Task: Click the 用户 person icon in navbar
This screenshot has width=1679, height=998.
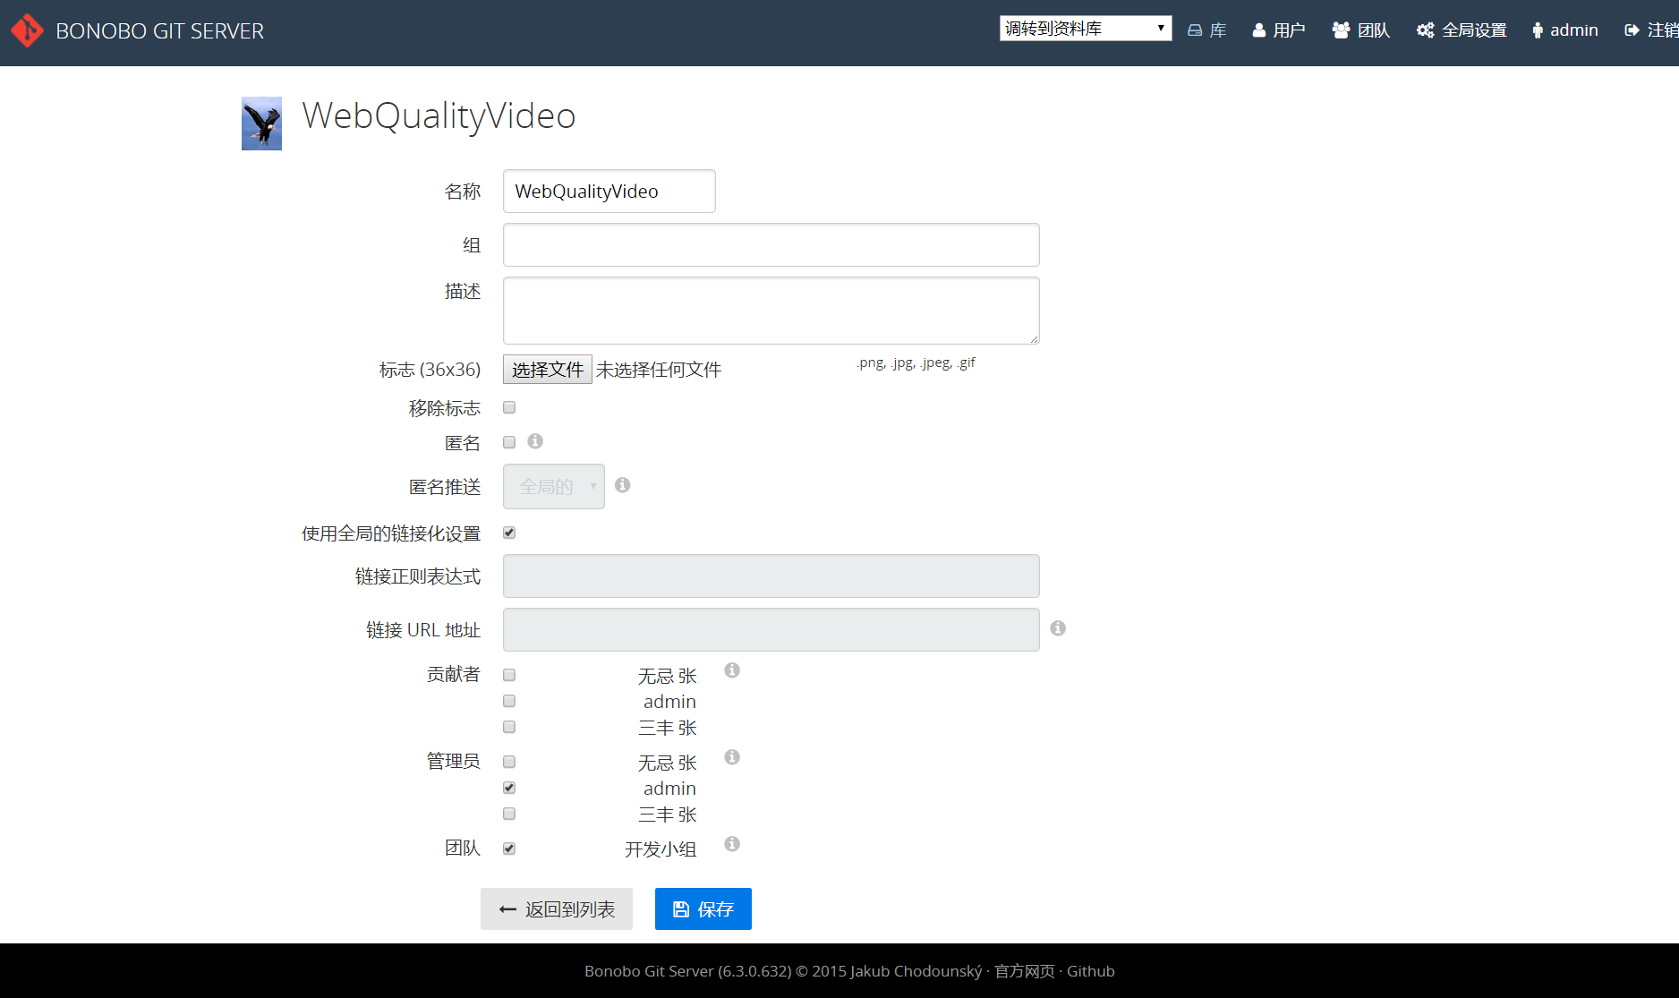Action: pyautogui.click(x=1259, y=30)
